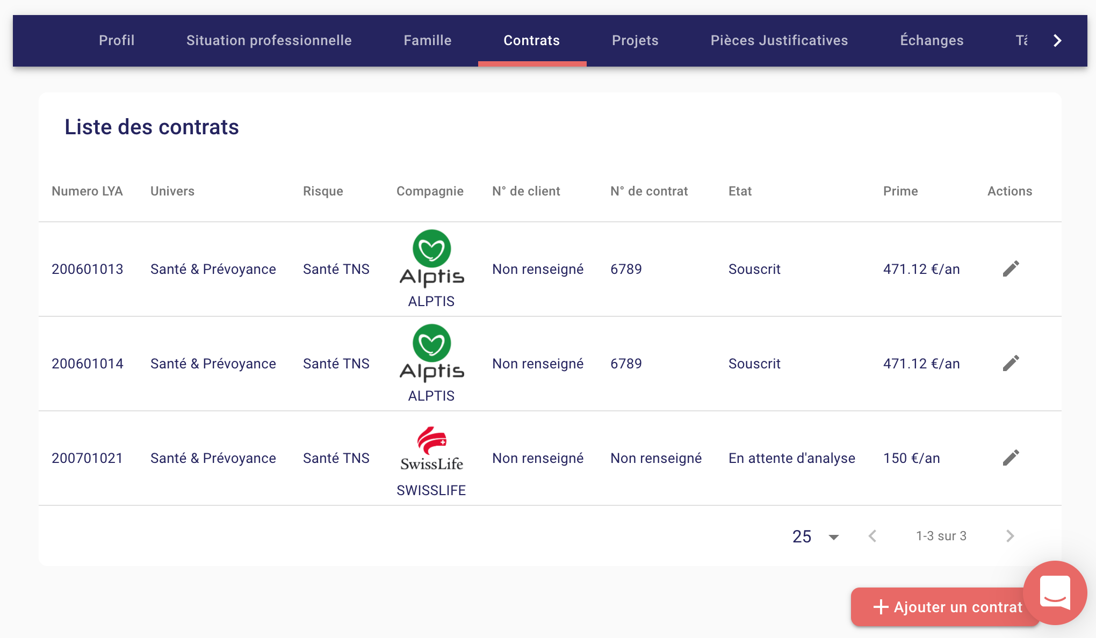Switch to the Famille tab
This screenshot has width=1096, height=638.
click(x=427, y=40)
